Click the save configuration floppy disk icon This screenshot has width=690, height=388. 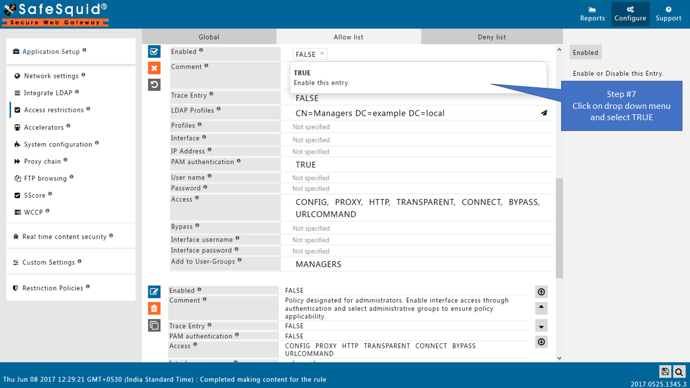[x=665, y=371]
